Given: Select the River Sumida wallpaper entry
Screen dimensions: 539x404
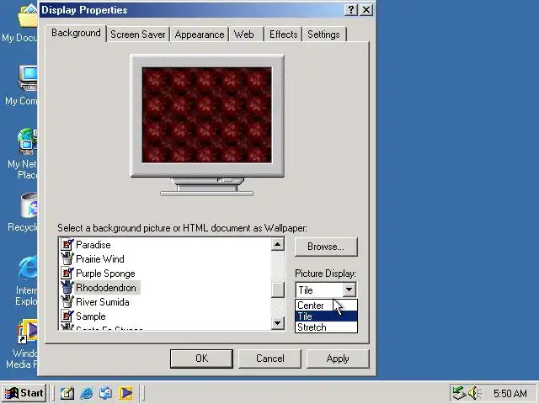Looking at the screenshot, I should click(x=103, y=301).
